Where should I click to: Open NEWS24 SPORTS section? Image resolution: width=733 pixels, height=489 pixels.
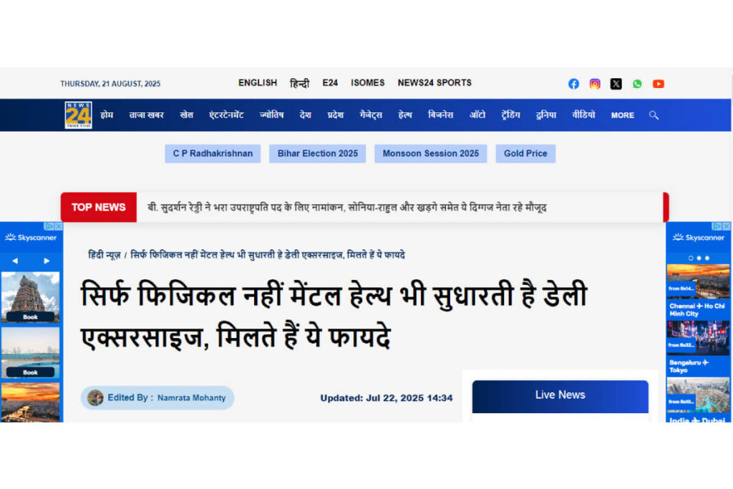435,83
